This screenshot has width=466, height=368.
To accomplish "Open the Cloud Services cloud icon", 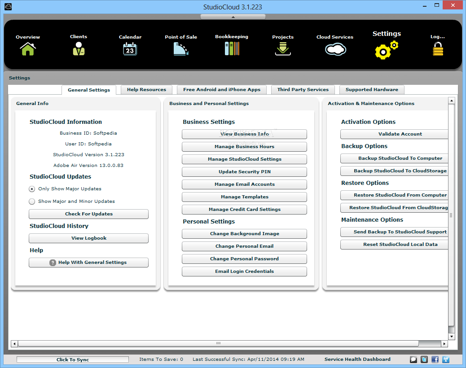I will pos(335,49).
